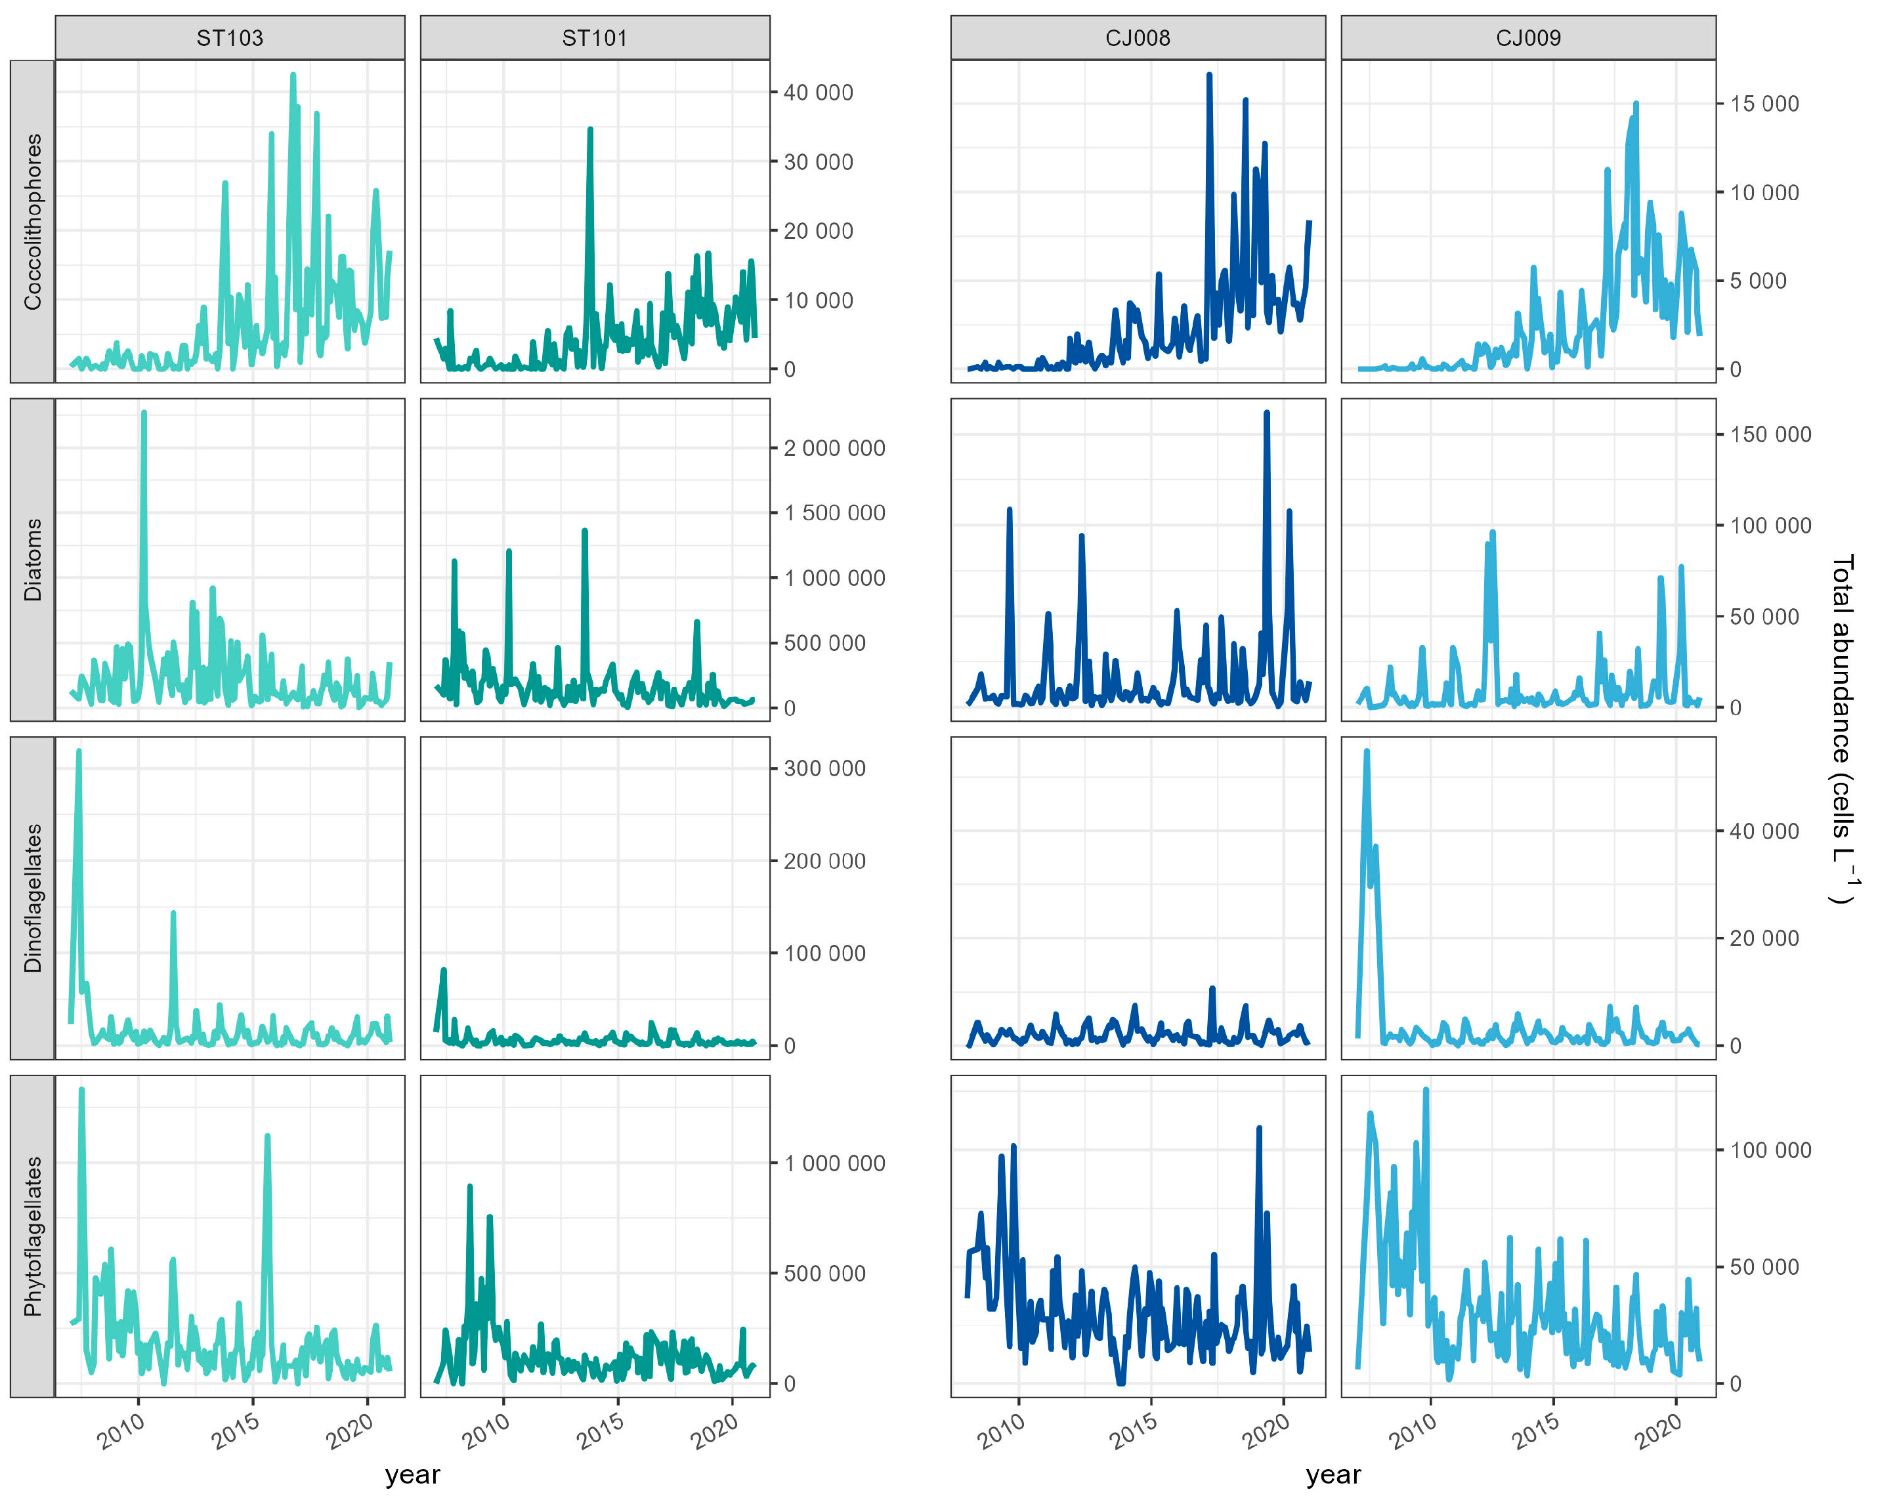
Task: Click the CJ009 facet header
Action: tap(1528, 38)
